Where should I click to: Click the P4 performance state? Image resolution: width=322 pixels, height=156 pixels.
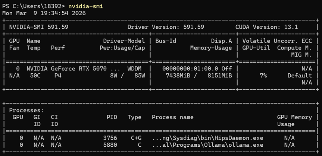click(x=58, y=76)
